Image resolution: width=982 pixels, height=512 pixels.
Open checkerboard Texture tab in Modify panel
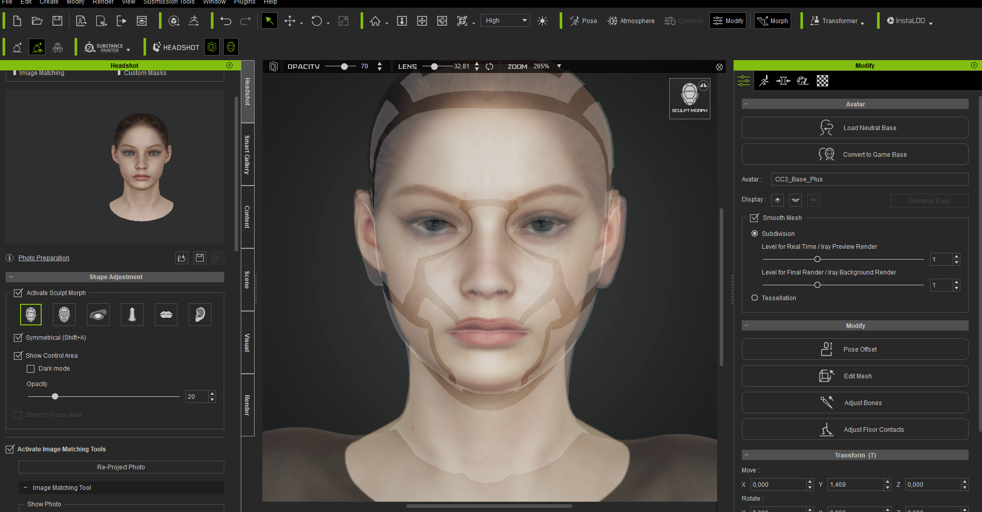pos(823,81)
